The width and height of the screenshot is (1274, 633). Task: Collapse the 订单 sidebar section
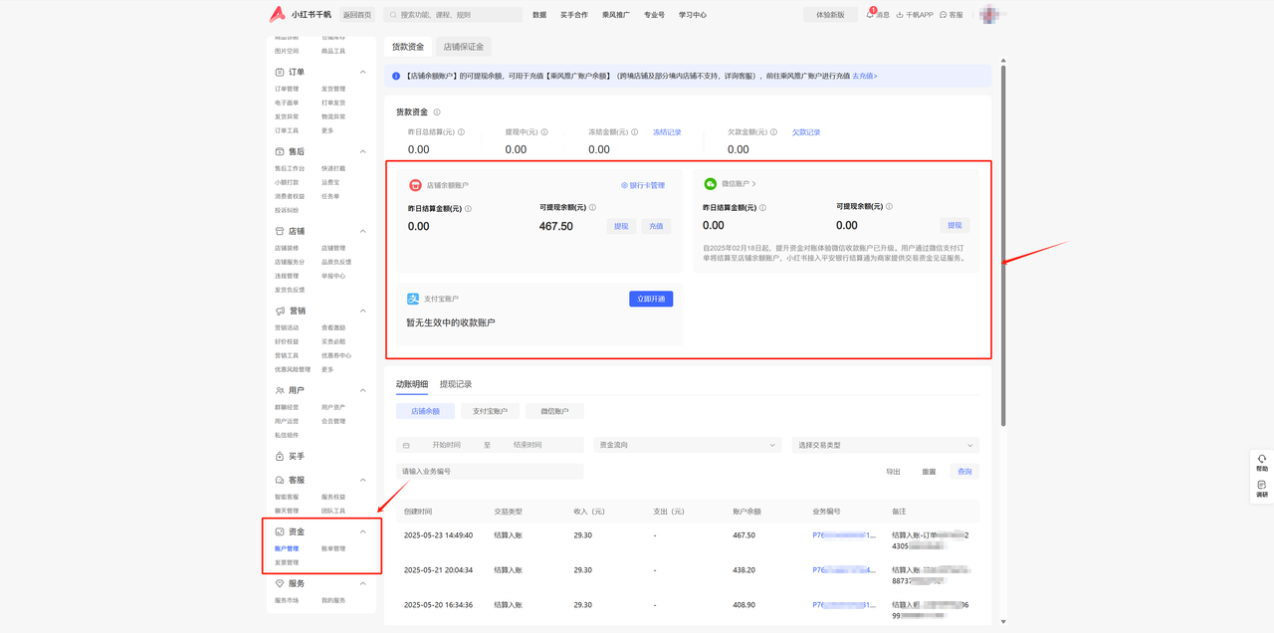point(362,73)
